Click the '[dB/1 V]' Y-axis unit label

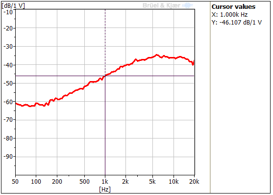(x=13, y=6)
